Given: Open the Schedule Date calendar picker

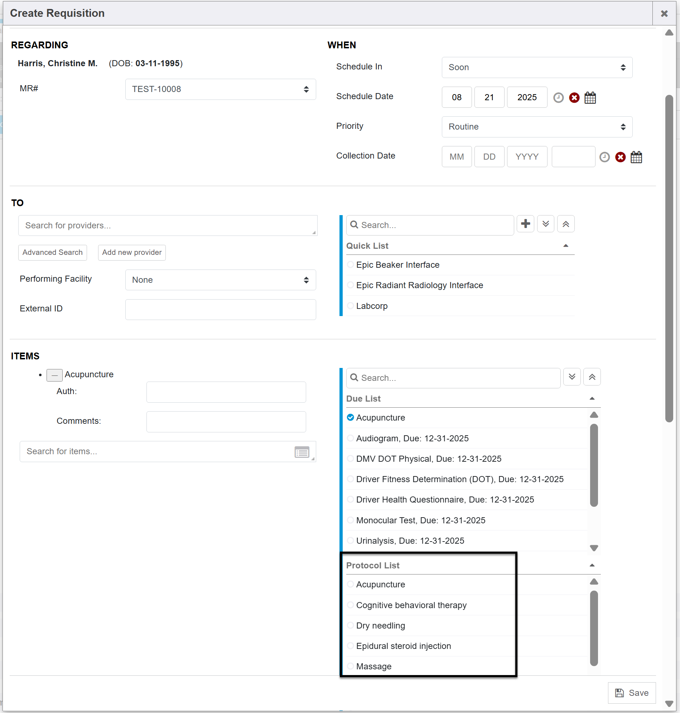Looking at the screenshot, I should pyautogui.click(x=590, y=97).
